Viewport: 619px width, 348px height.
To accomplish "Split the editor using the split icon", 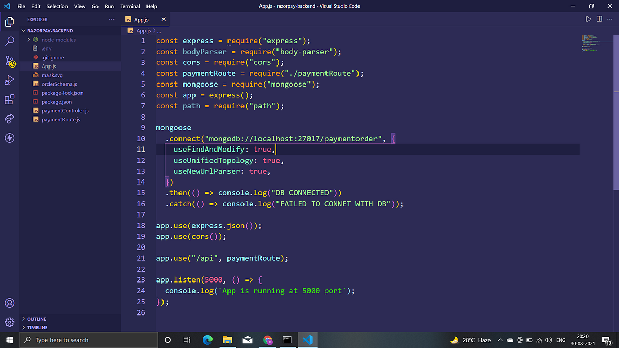I will pyautogui.click(x=599, y=19).
